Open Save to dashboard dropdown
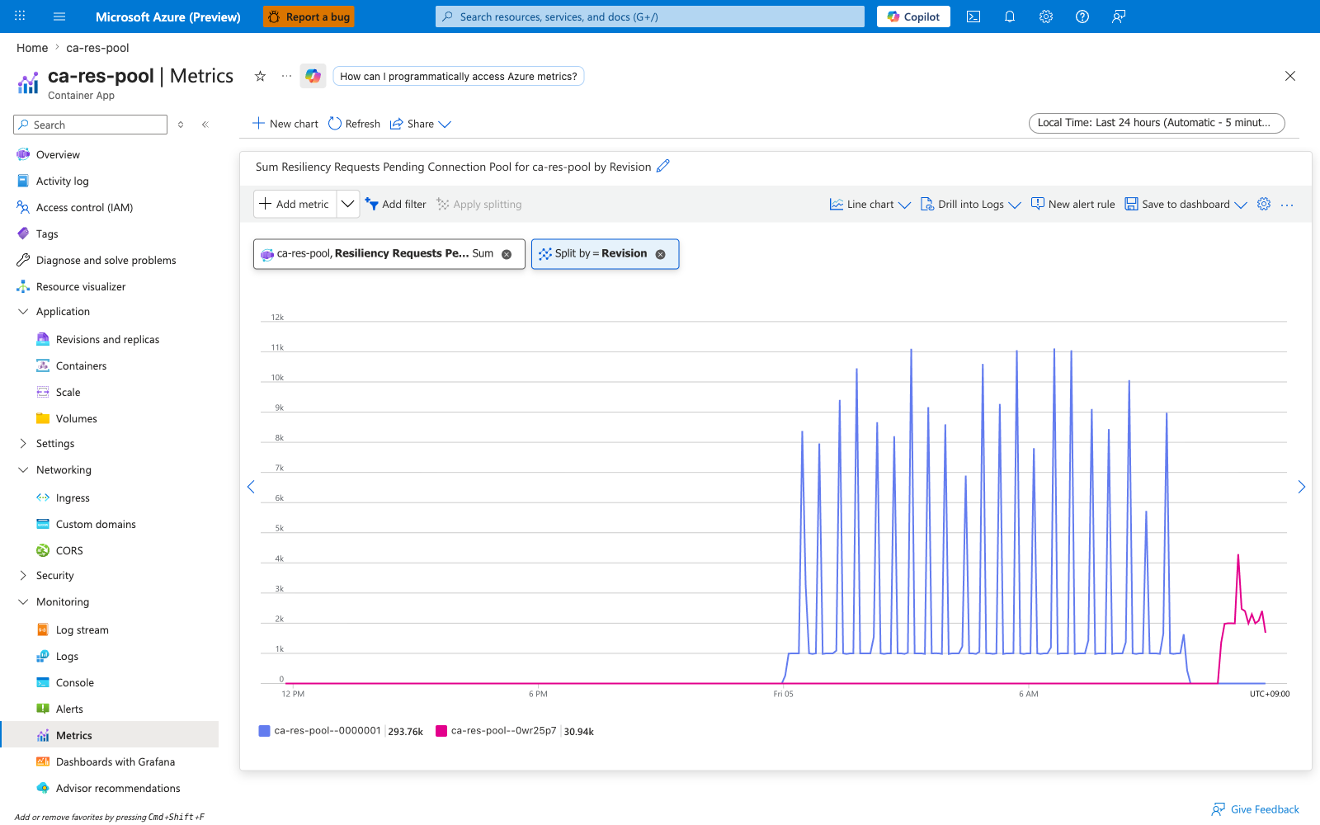This screenshot has height=825, width=1320. [1186, 205]
